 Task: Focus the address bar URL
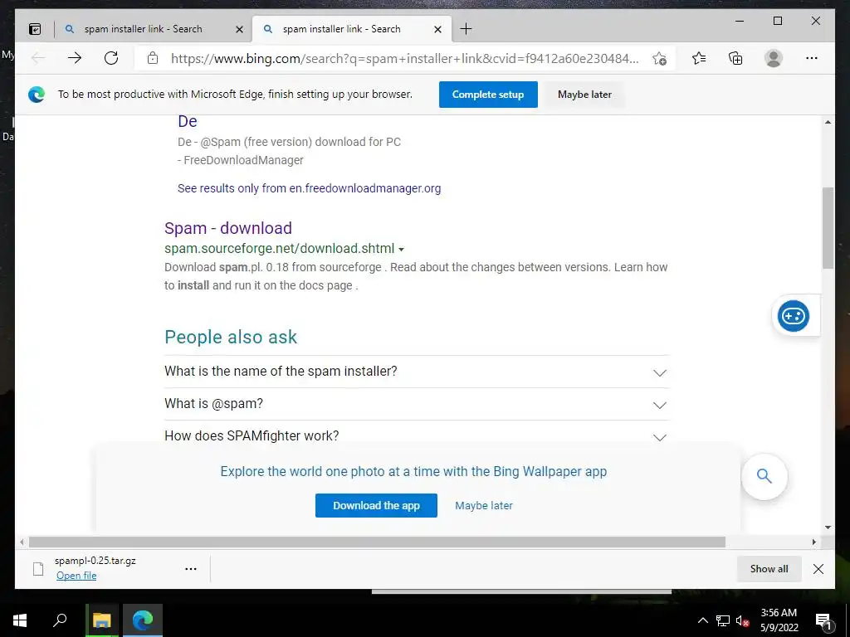pos(404,59)
